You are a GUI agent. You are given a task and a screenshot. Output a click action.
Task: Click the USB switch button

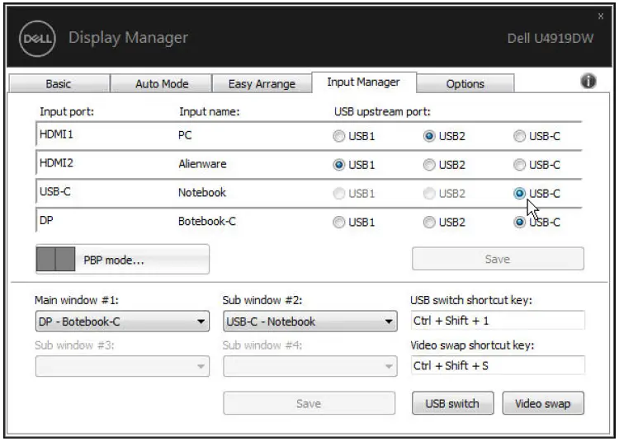click(x=452, y=403)
